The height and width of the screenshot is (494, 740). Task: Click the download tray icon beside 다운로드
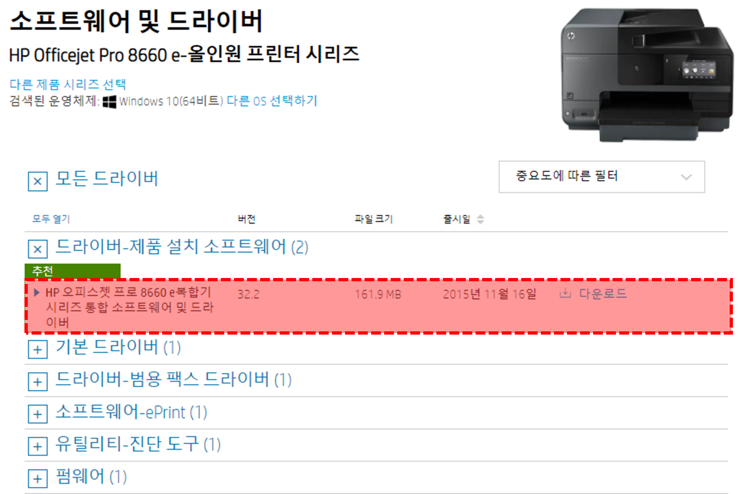pyautogui.click(x=565, y=294)
